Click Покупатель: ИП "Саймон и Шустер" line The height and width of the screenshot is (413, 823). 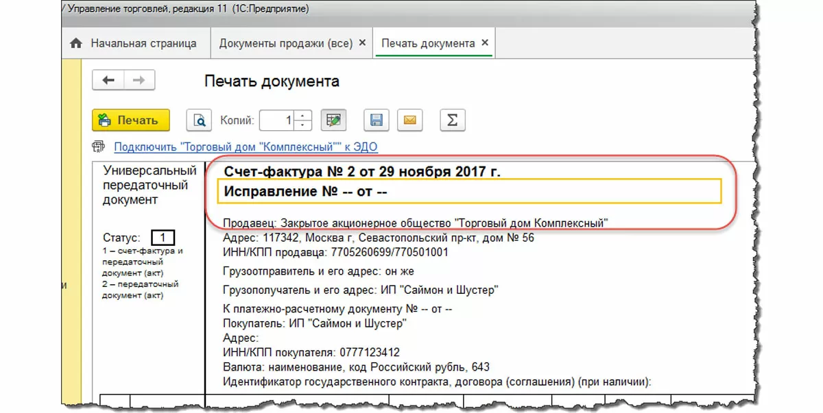coord(315,323)
